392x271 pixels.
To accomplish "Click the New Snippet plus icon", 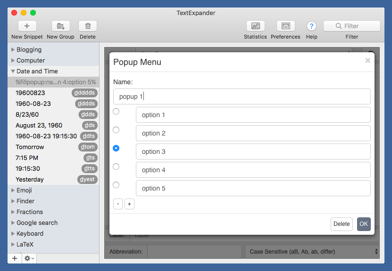I will pyautogui.click(x=27, y=26).
